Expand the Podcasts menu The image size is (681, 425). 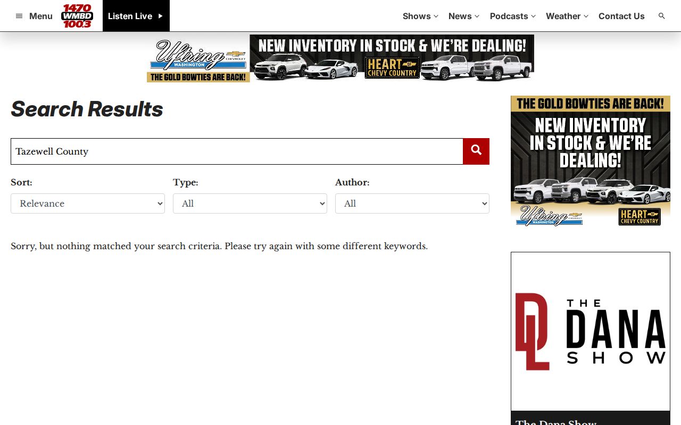[x=513, y=16]
